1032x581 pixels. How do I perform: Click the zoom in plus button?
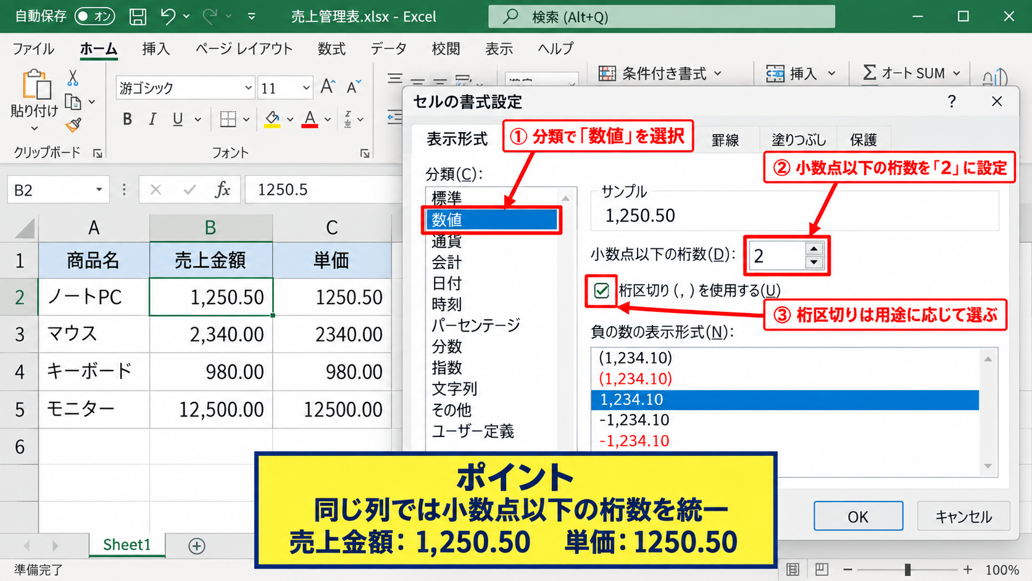(x=968, y=569)
